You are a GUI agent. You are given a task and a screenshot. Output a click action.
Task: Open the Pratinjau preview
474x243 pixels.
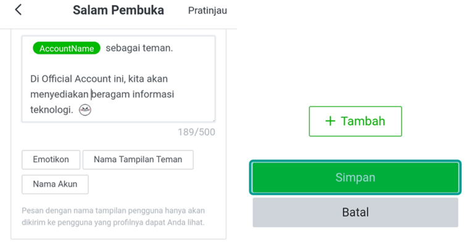click(207, 10)
